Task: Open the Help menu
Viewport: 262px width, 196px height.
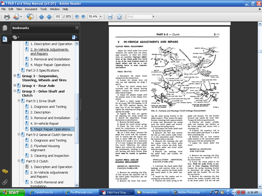Action: [65, 9]
